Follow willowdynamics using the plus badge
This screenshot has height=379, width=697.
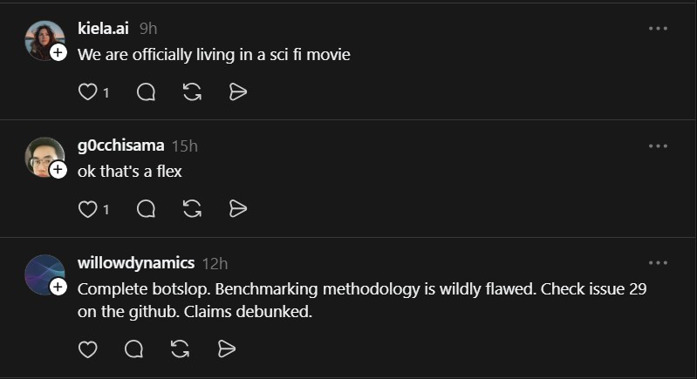(58, 287)
